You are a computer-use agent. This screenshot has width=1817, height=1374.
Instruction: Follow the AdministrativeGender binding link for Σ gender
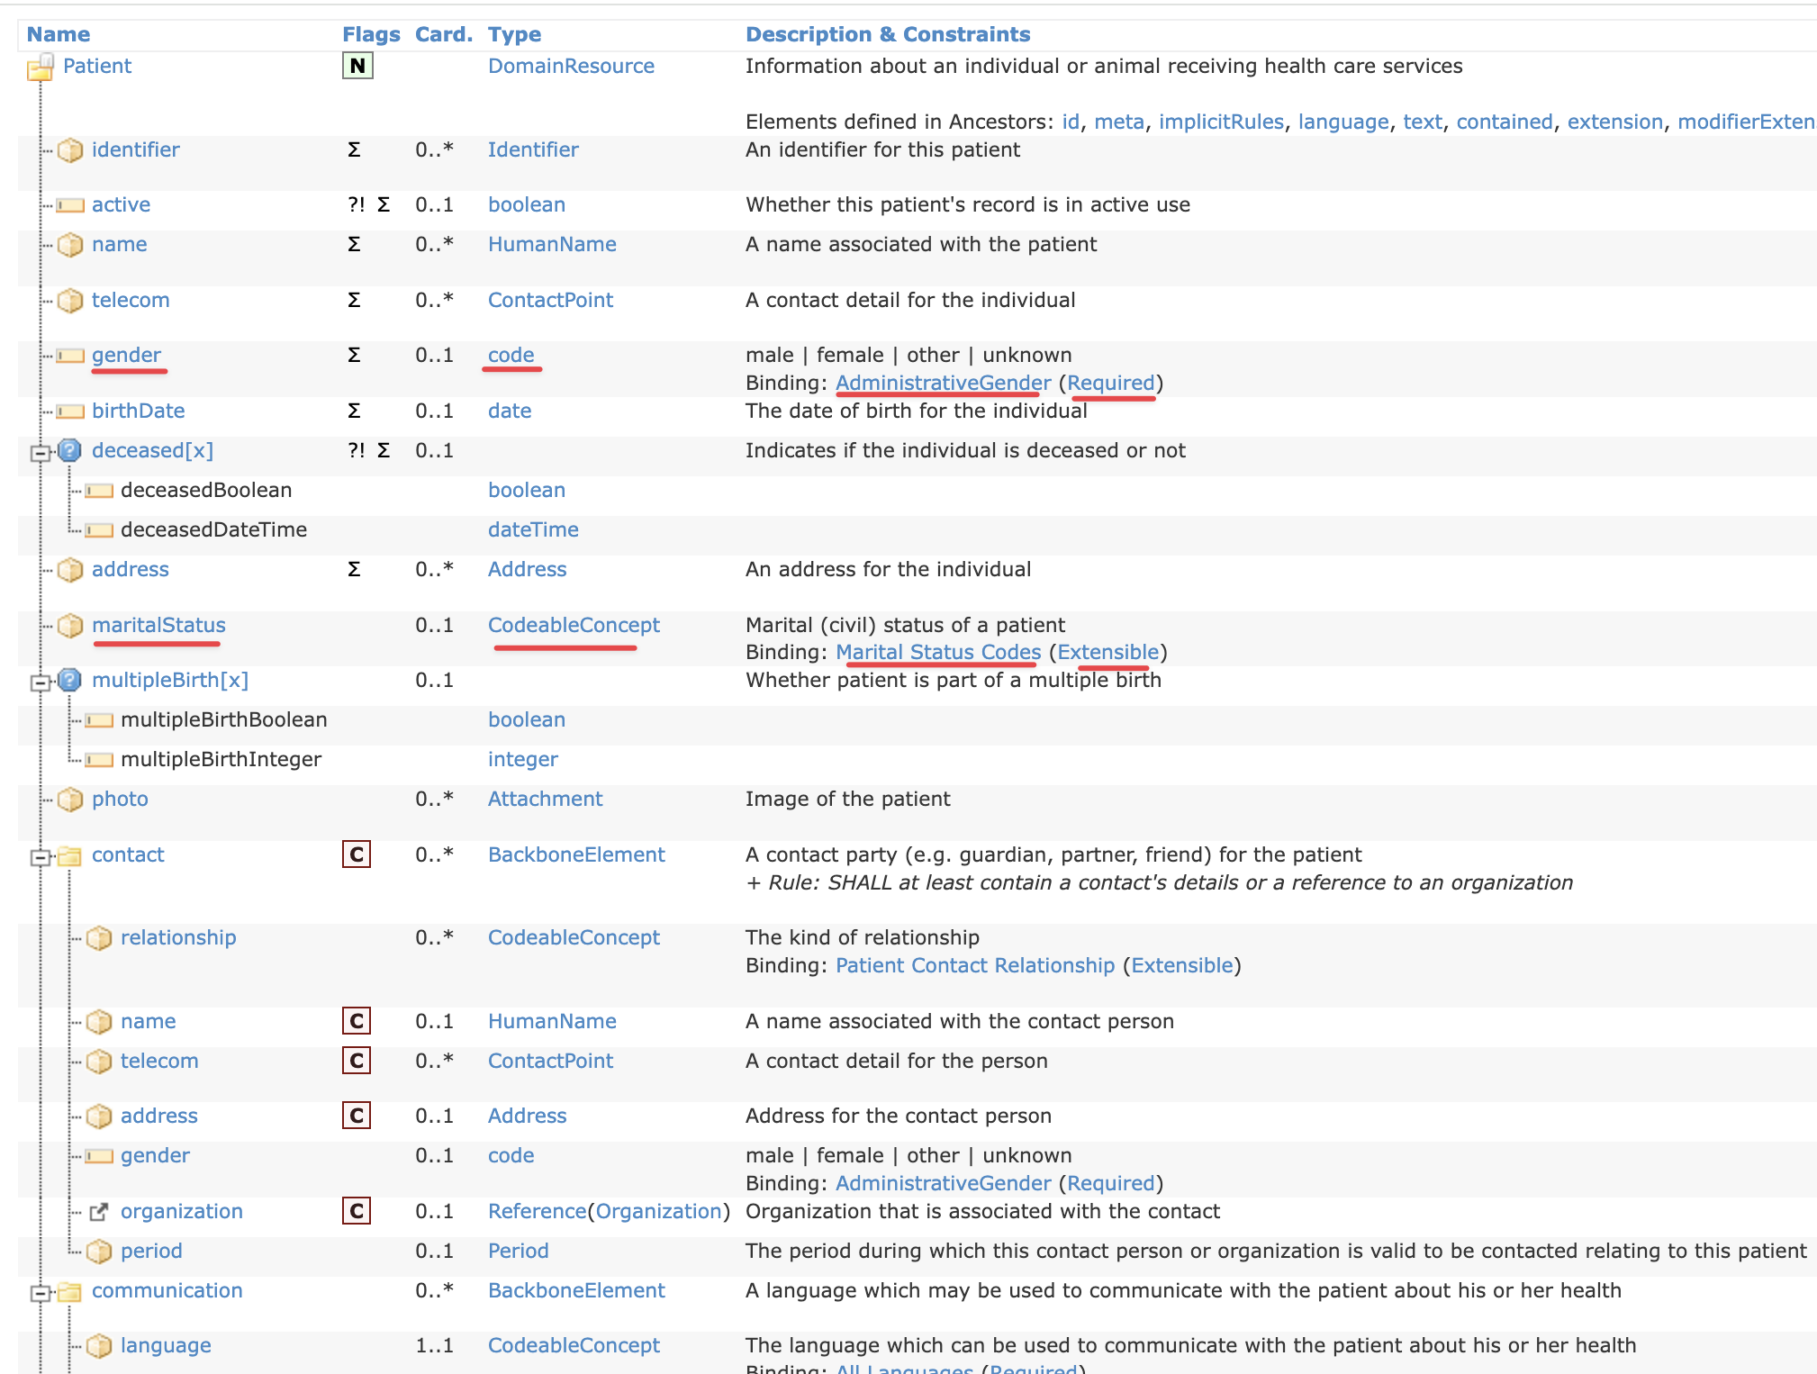point(943,383)
